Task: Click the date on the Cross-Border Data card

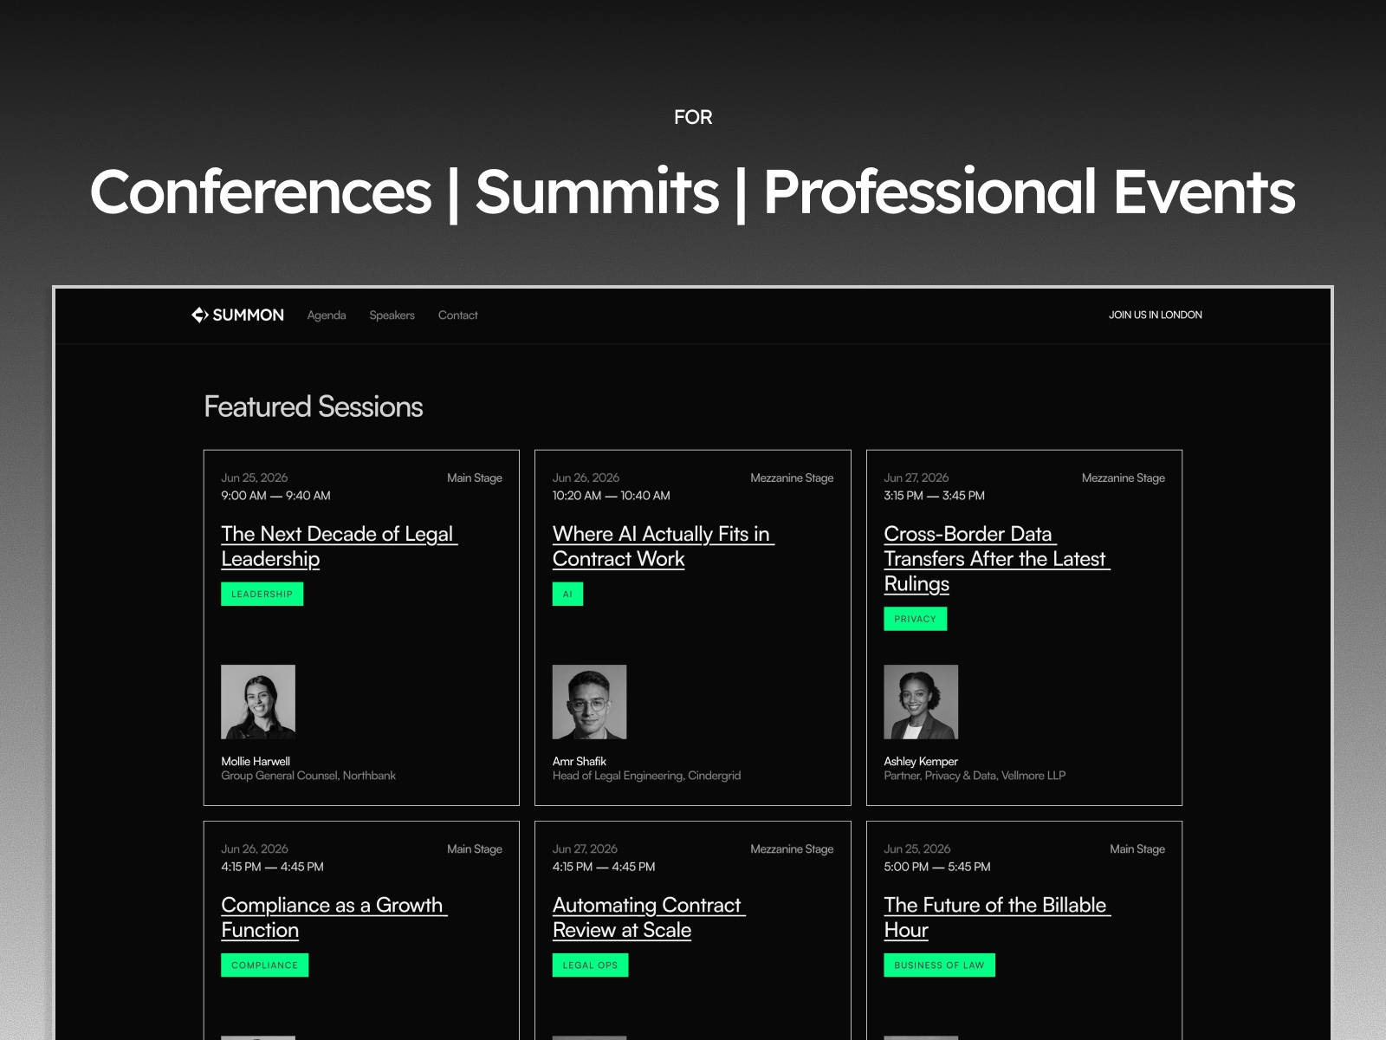Action: pos(916,478)
